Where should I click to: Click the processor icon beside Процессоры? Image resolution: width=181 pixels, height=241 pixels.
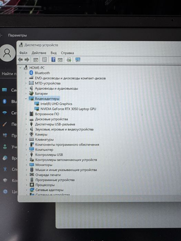(32, 185)
